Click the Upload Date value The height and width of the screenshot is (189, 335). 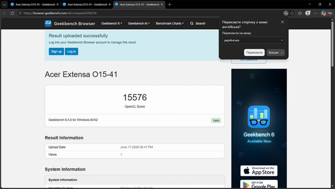coord(137,147)
